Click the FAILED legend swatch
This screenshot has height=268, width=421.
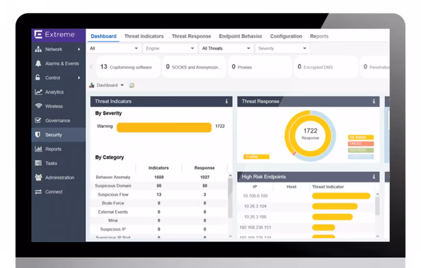[361, 144]
